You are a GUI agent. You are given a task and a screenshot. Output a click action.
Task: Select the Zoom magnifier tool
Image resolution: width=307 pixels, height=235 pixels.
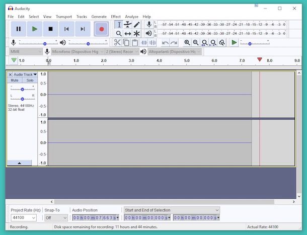click(x=119, y=34)
